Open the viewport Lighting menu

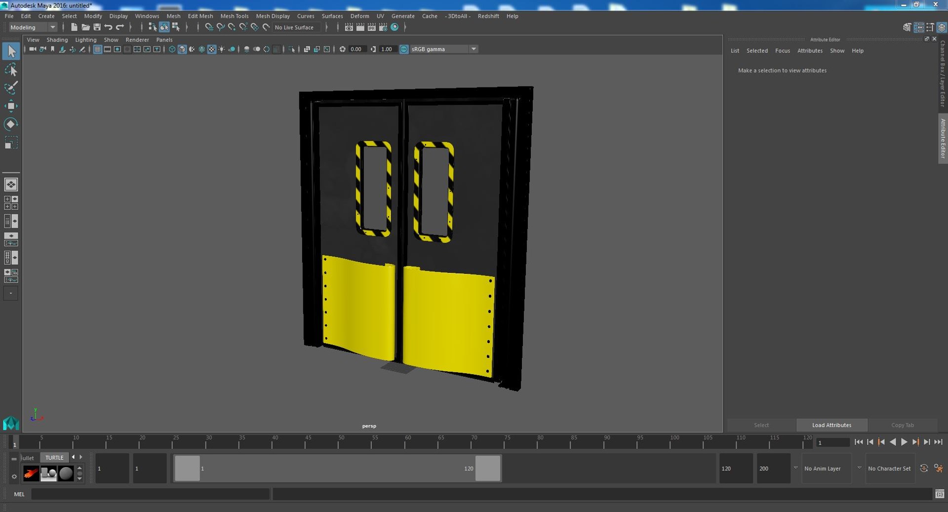click(86, 39)
